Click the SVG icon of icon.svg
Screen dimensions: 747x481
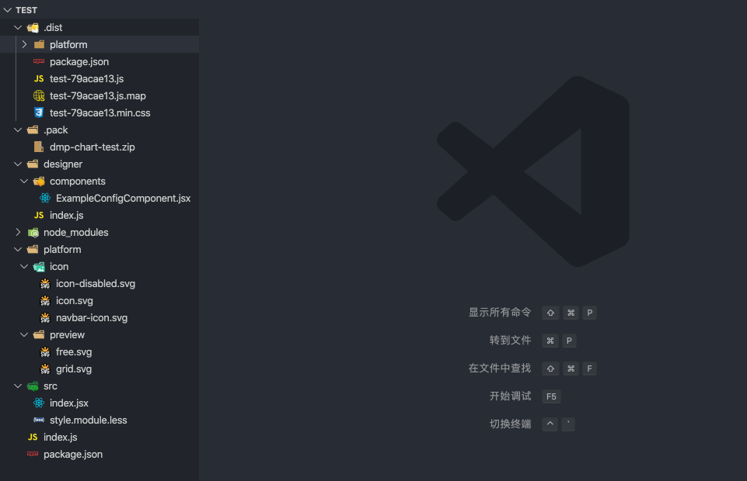(45, 301)
